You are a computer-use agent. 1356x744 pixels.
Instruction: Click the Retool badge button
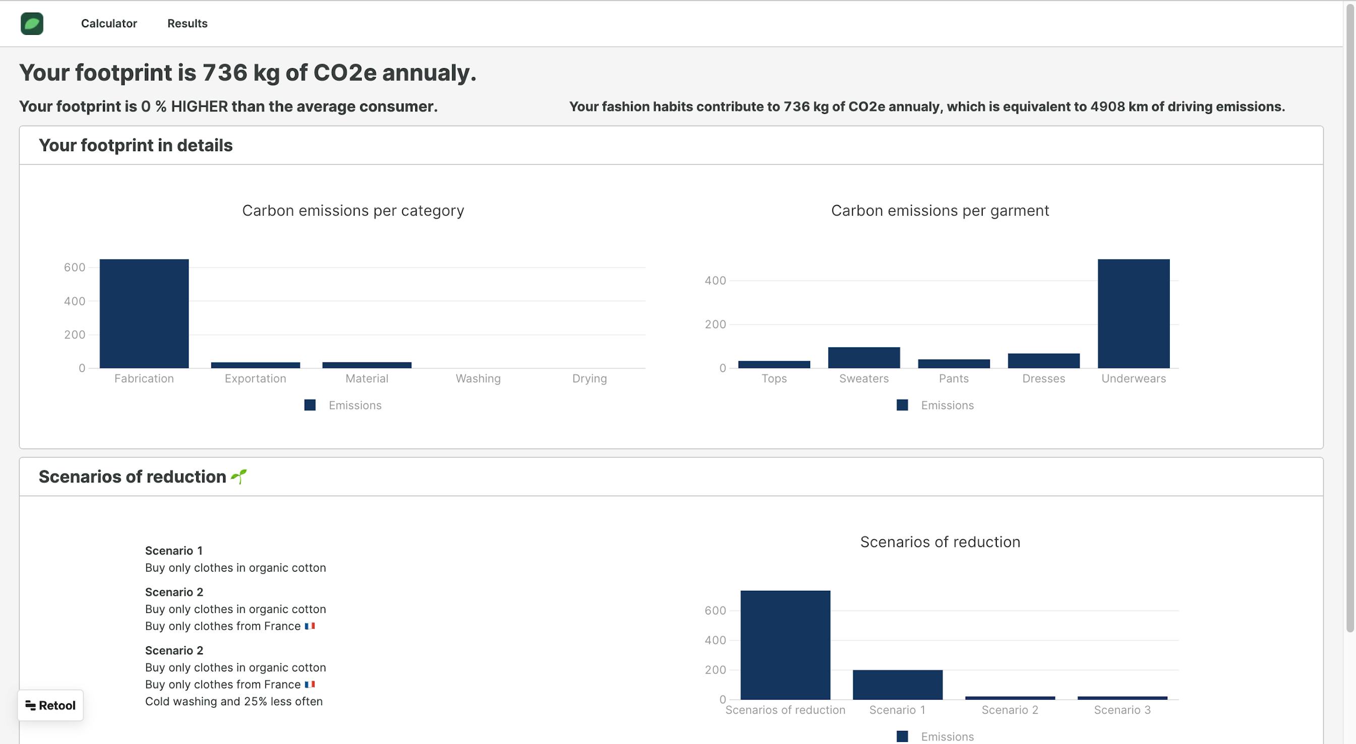click(x=50, y=705)
